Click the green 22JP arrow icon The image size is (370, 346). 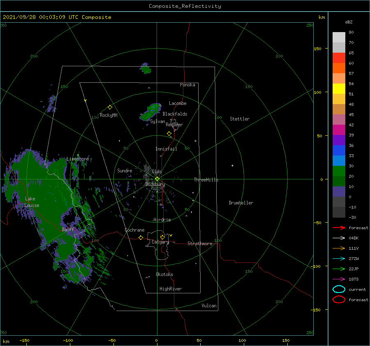coord(339,269)
